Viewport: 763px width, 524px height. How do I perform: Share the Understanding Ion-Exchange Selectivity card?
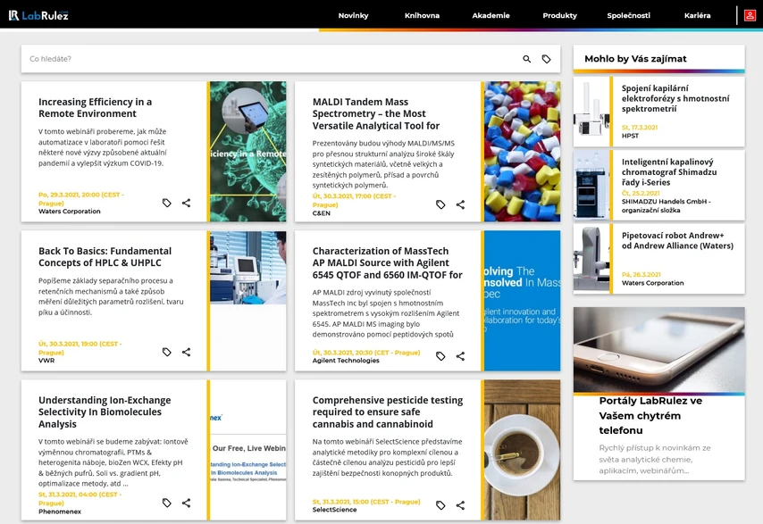186,503
